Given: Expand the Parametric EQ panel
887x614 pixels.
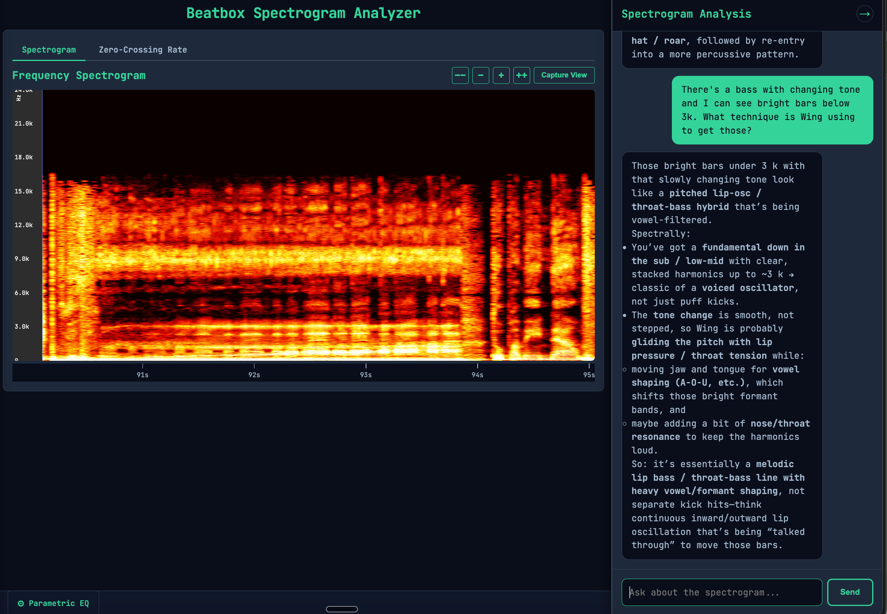Looking at the screenshot, I should pos(59,603).
